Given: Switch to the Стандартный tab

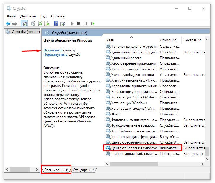Looking at the screenshot, I should click(84, 170).
